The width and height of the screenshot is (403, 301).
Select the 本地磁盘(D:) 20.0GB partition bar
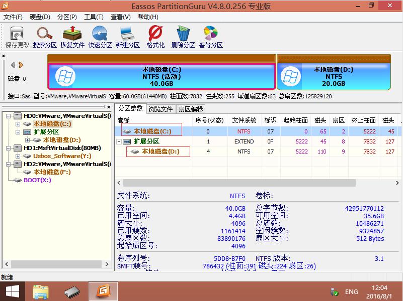(x=334, y=76)
